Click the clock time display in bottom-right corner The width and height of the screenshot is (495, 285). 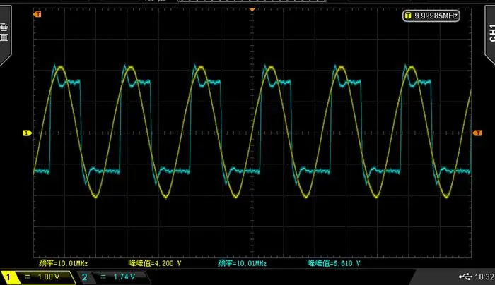(x=484, y=277)
